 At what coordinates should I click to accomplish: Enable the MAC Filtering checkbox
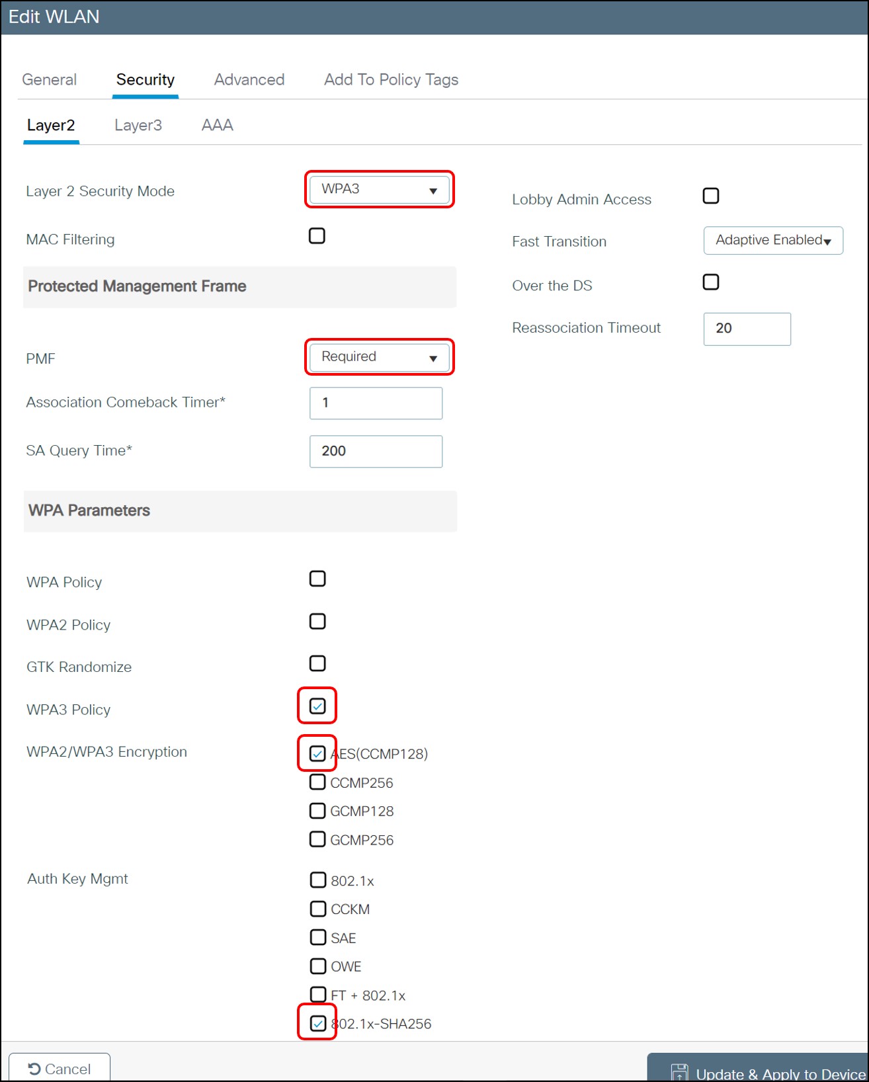pos(317,235)
